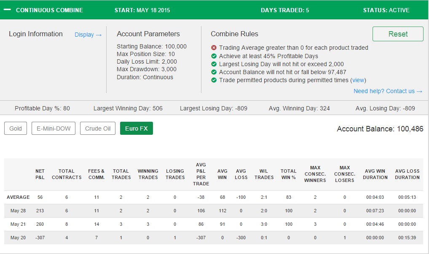Image resolution: width=429 pixels, height=254 pixels.
Task: Click the CONTINUOUS COMBINE header title
Action: [x=49, y=10]
